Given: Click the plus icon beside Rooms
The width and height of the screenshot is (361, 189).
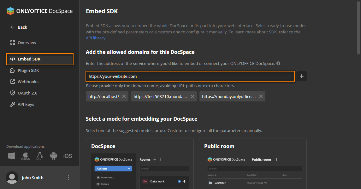Looking at the screenshot, I should pyautogui.click(x=155, y=160).
